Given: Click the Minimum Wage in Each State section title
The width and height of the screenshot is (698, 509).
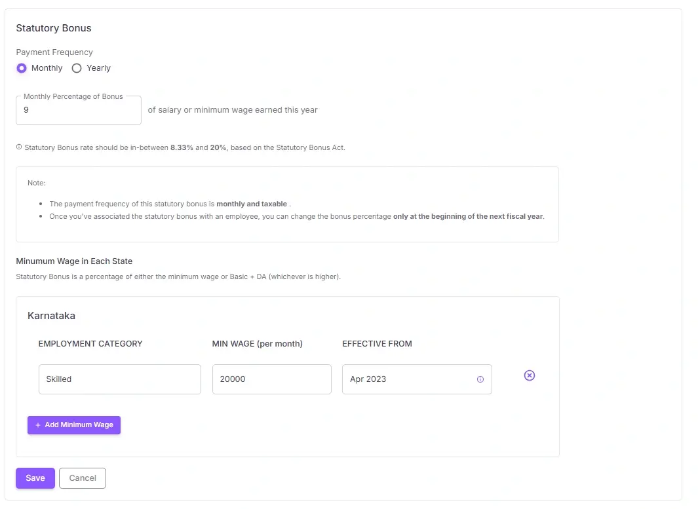Looking at the screenshot, I should pyautogui.click(x=73, y=261).
